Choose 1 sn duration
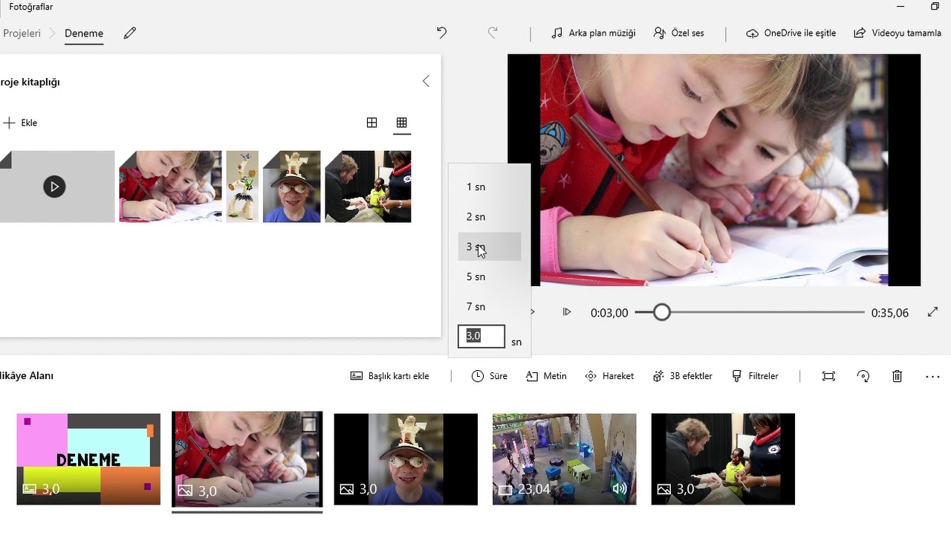 (490, 187)
